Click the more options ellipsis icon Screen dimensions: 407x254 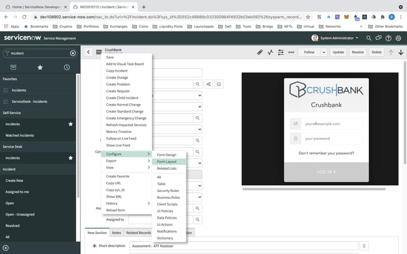(291, 52)
